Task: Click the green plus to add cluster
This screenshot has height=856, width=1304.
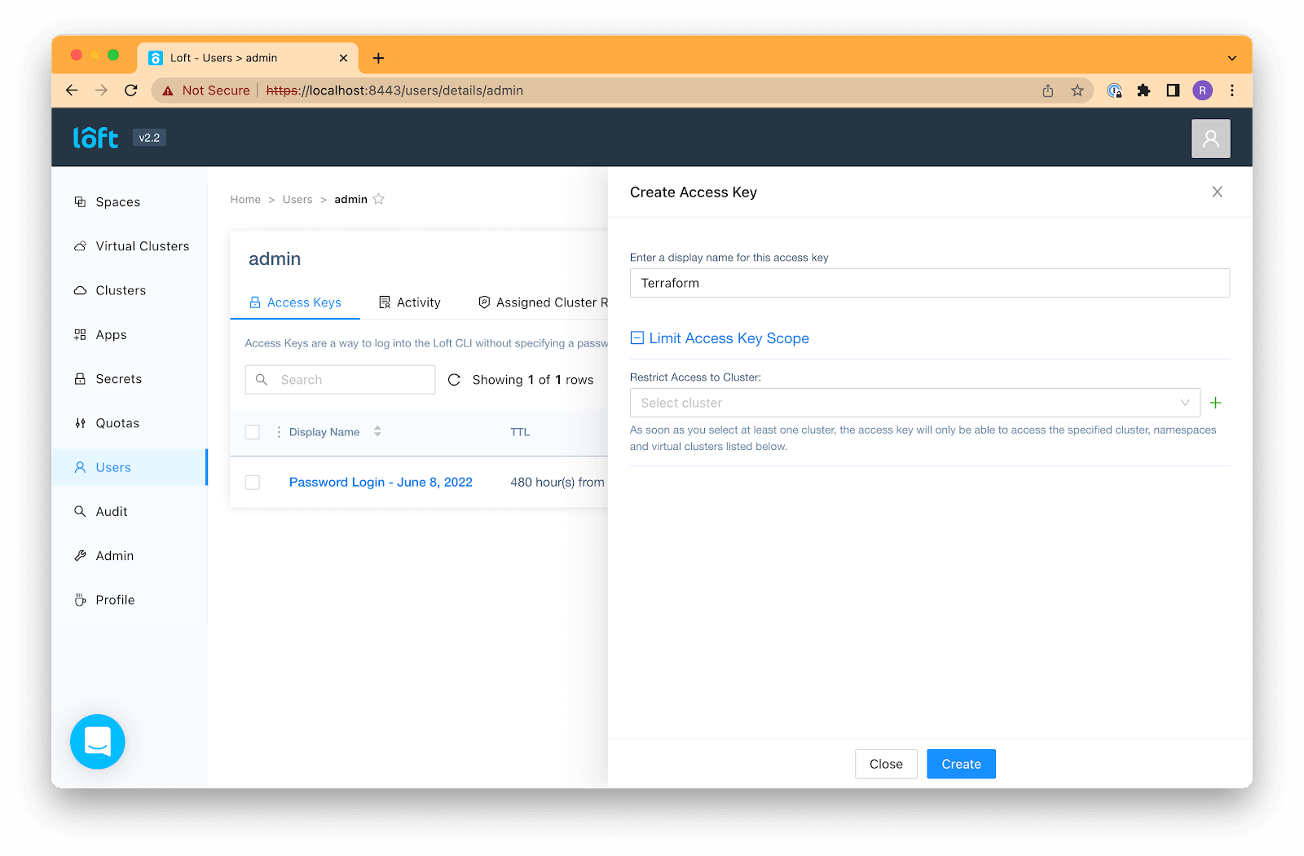Action: click(1215, 403)
